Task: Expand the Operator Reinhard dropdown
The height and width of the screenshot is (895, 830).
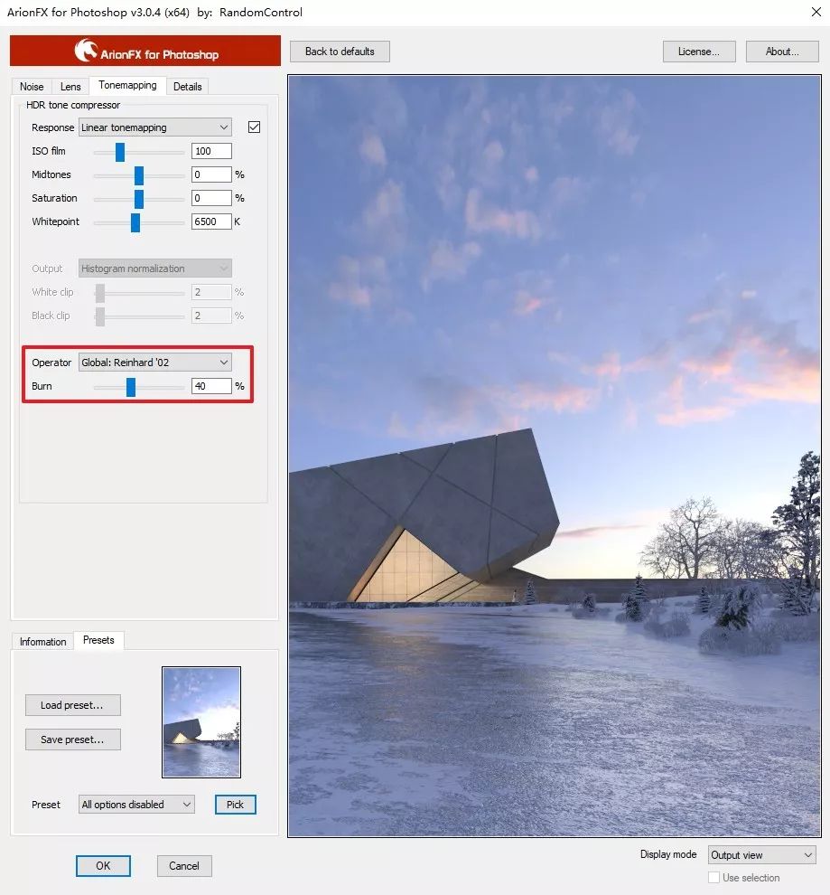Action: (x=154, y=363)
